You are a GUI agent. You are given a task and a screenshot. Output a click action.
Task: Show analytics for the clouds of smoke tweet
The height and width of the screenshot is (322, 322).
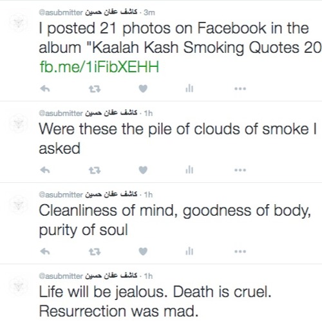[x=189, y=170]
